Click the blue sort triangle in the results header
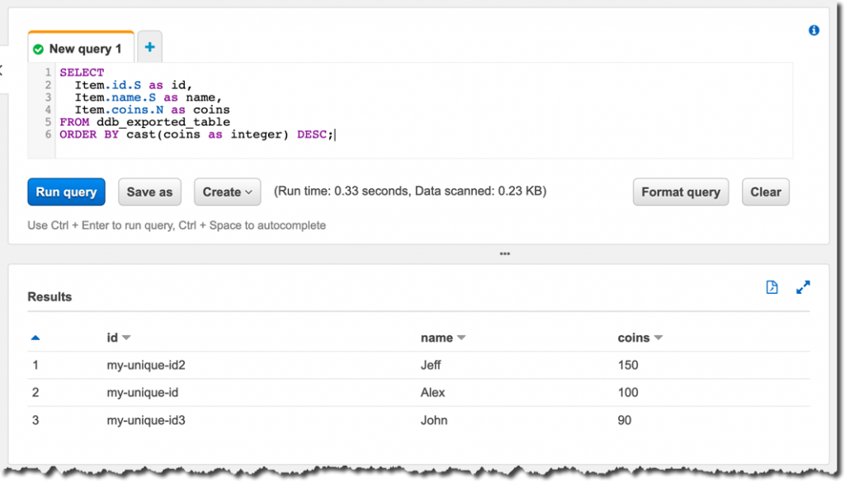845x483 pixels. tap(34, 337)
